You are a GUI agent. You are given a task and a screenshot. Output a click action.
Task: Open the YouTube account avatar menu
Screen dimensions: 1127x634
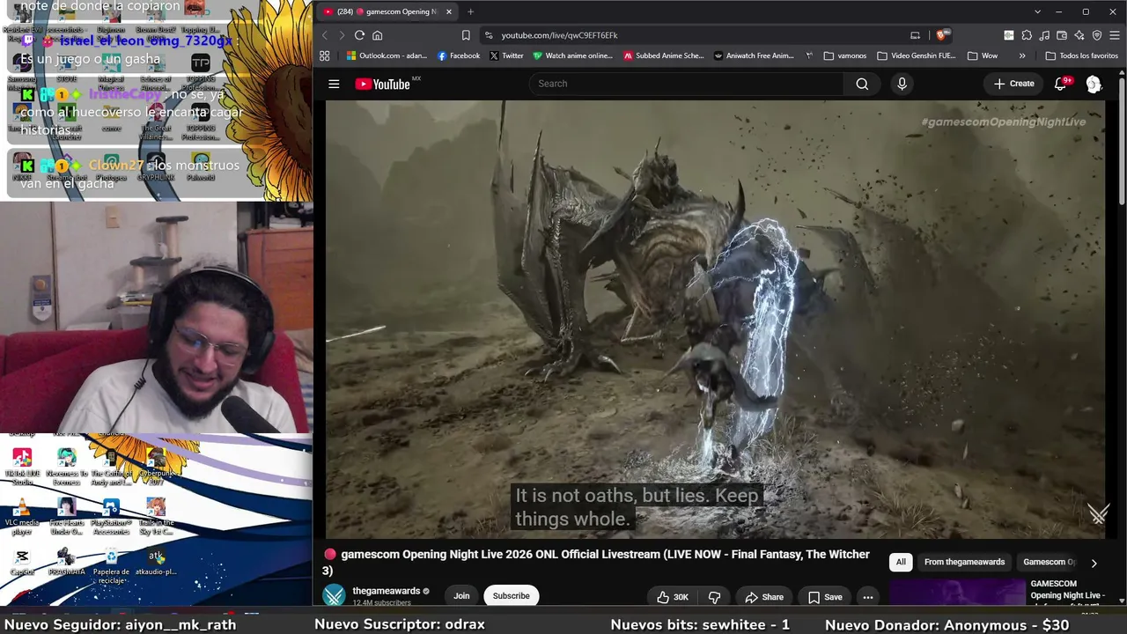(1094, 84)
